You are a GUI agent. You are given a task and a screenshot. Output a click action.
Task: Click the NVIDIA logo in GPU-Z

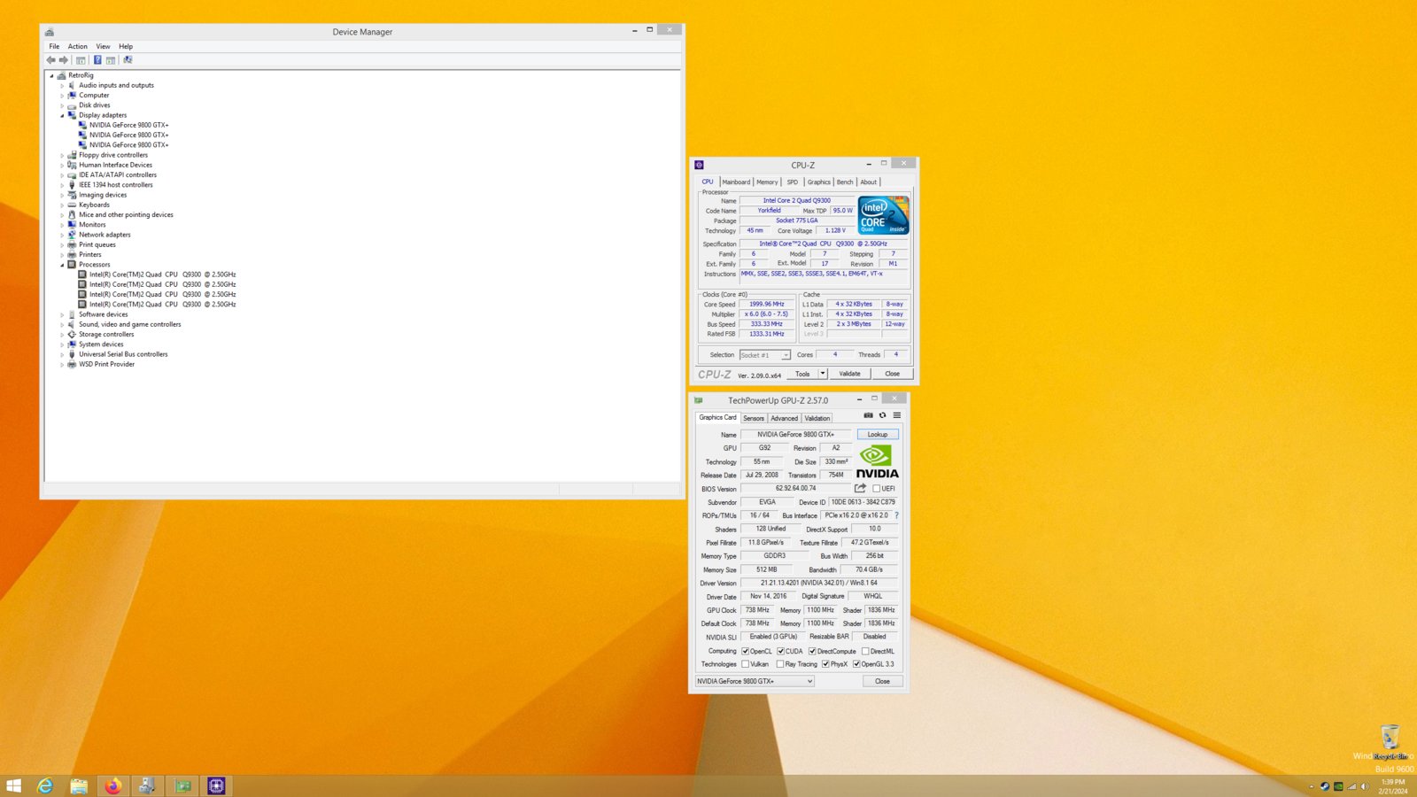pos(877,461)
